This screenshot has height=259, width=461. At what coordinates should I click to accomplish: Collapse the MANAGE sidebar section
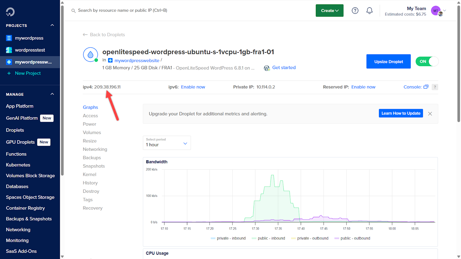click(x=52, y=94)
